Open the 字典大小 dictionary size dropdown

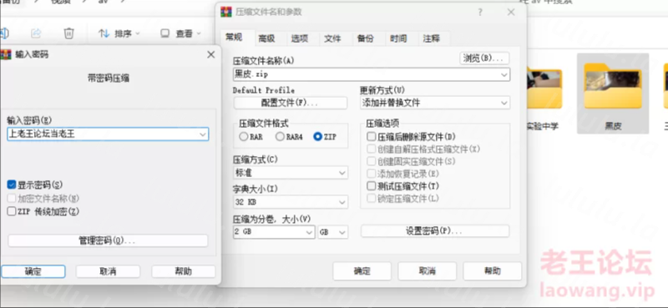[x=291, y=202]
